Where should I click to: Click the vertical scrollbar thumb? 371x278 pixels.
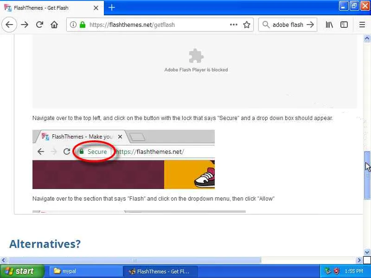(367, 175)
